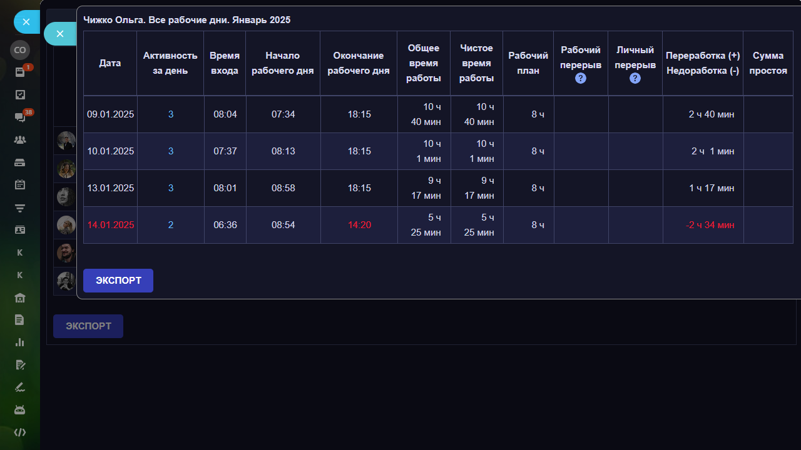Open the employees group icon
Image resolution: width=801 pixels, height=450 pixels.
tap(20, 140)
